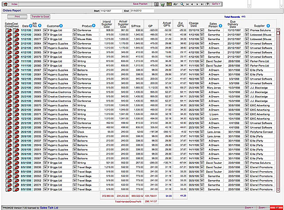Screen dimensions: 284x210
Task: Open charge date arrow for job 20065
Action: 202,52
